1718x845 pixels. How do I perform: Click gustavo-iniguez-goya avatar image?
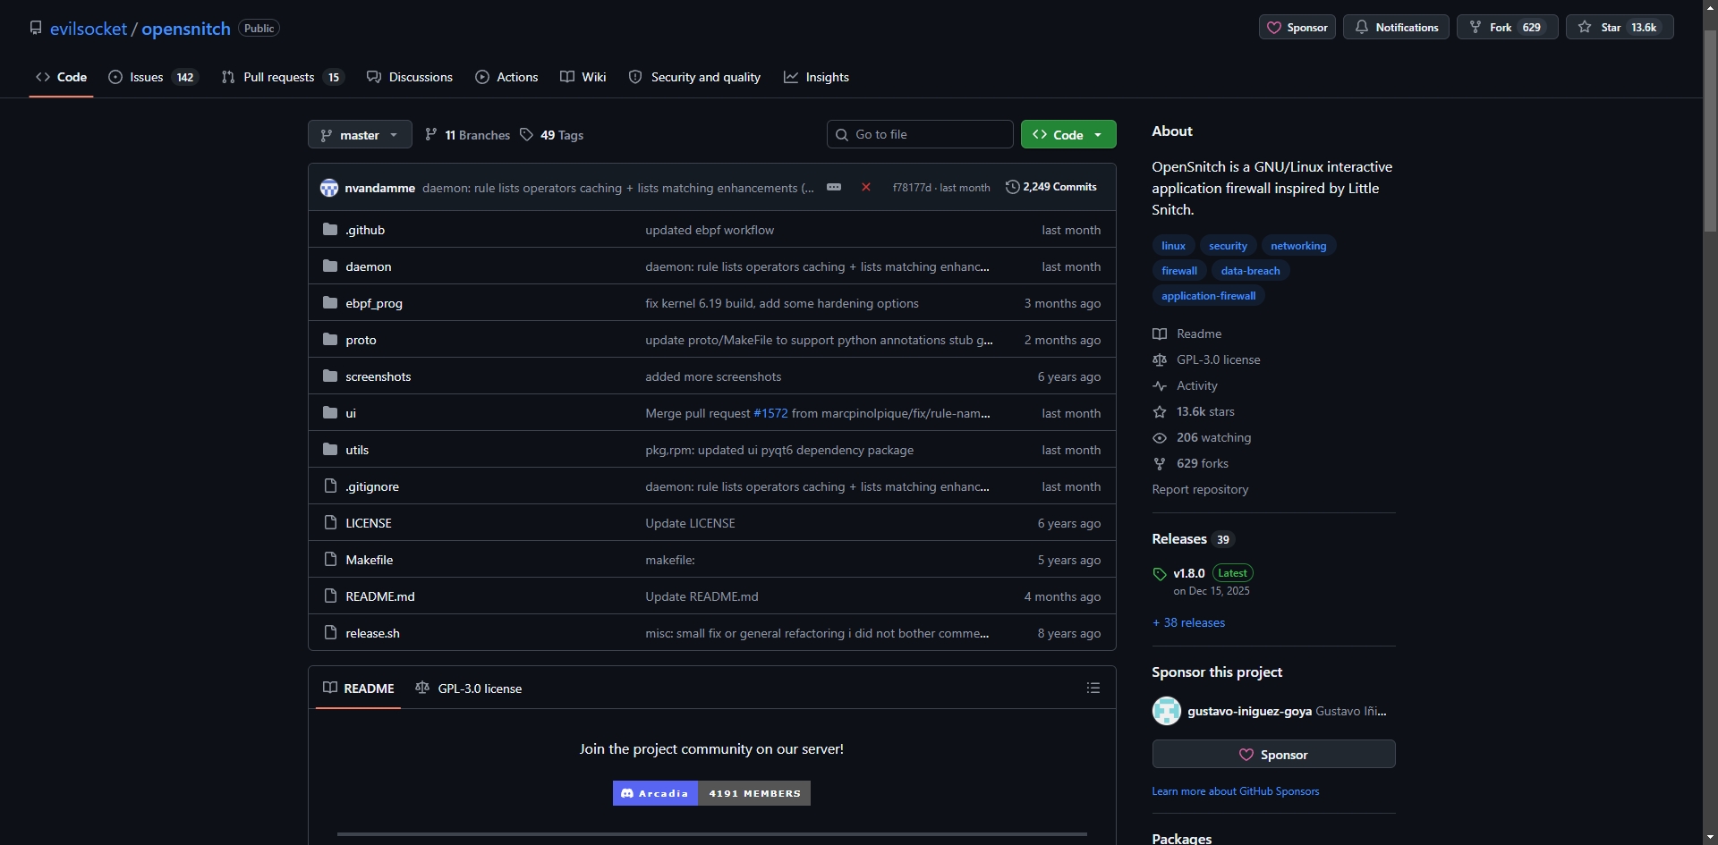point(1167,712)
